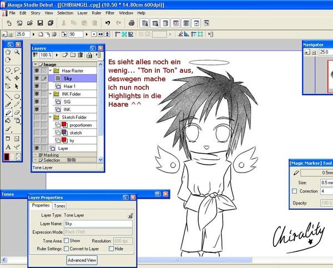Create new layer folder in Layers panel
333x268 pixels.
(x=73, y=55)
